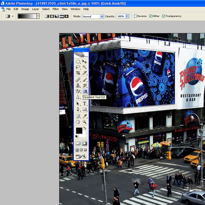Viewport: 205px width, 205px height.
Task: Activate the Crop tool
Action: (x=78, y=73)
